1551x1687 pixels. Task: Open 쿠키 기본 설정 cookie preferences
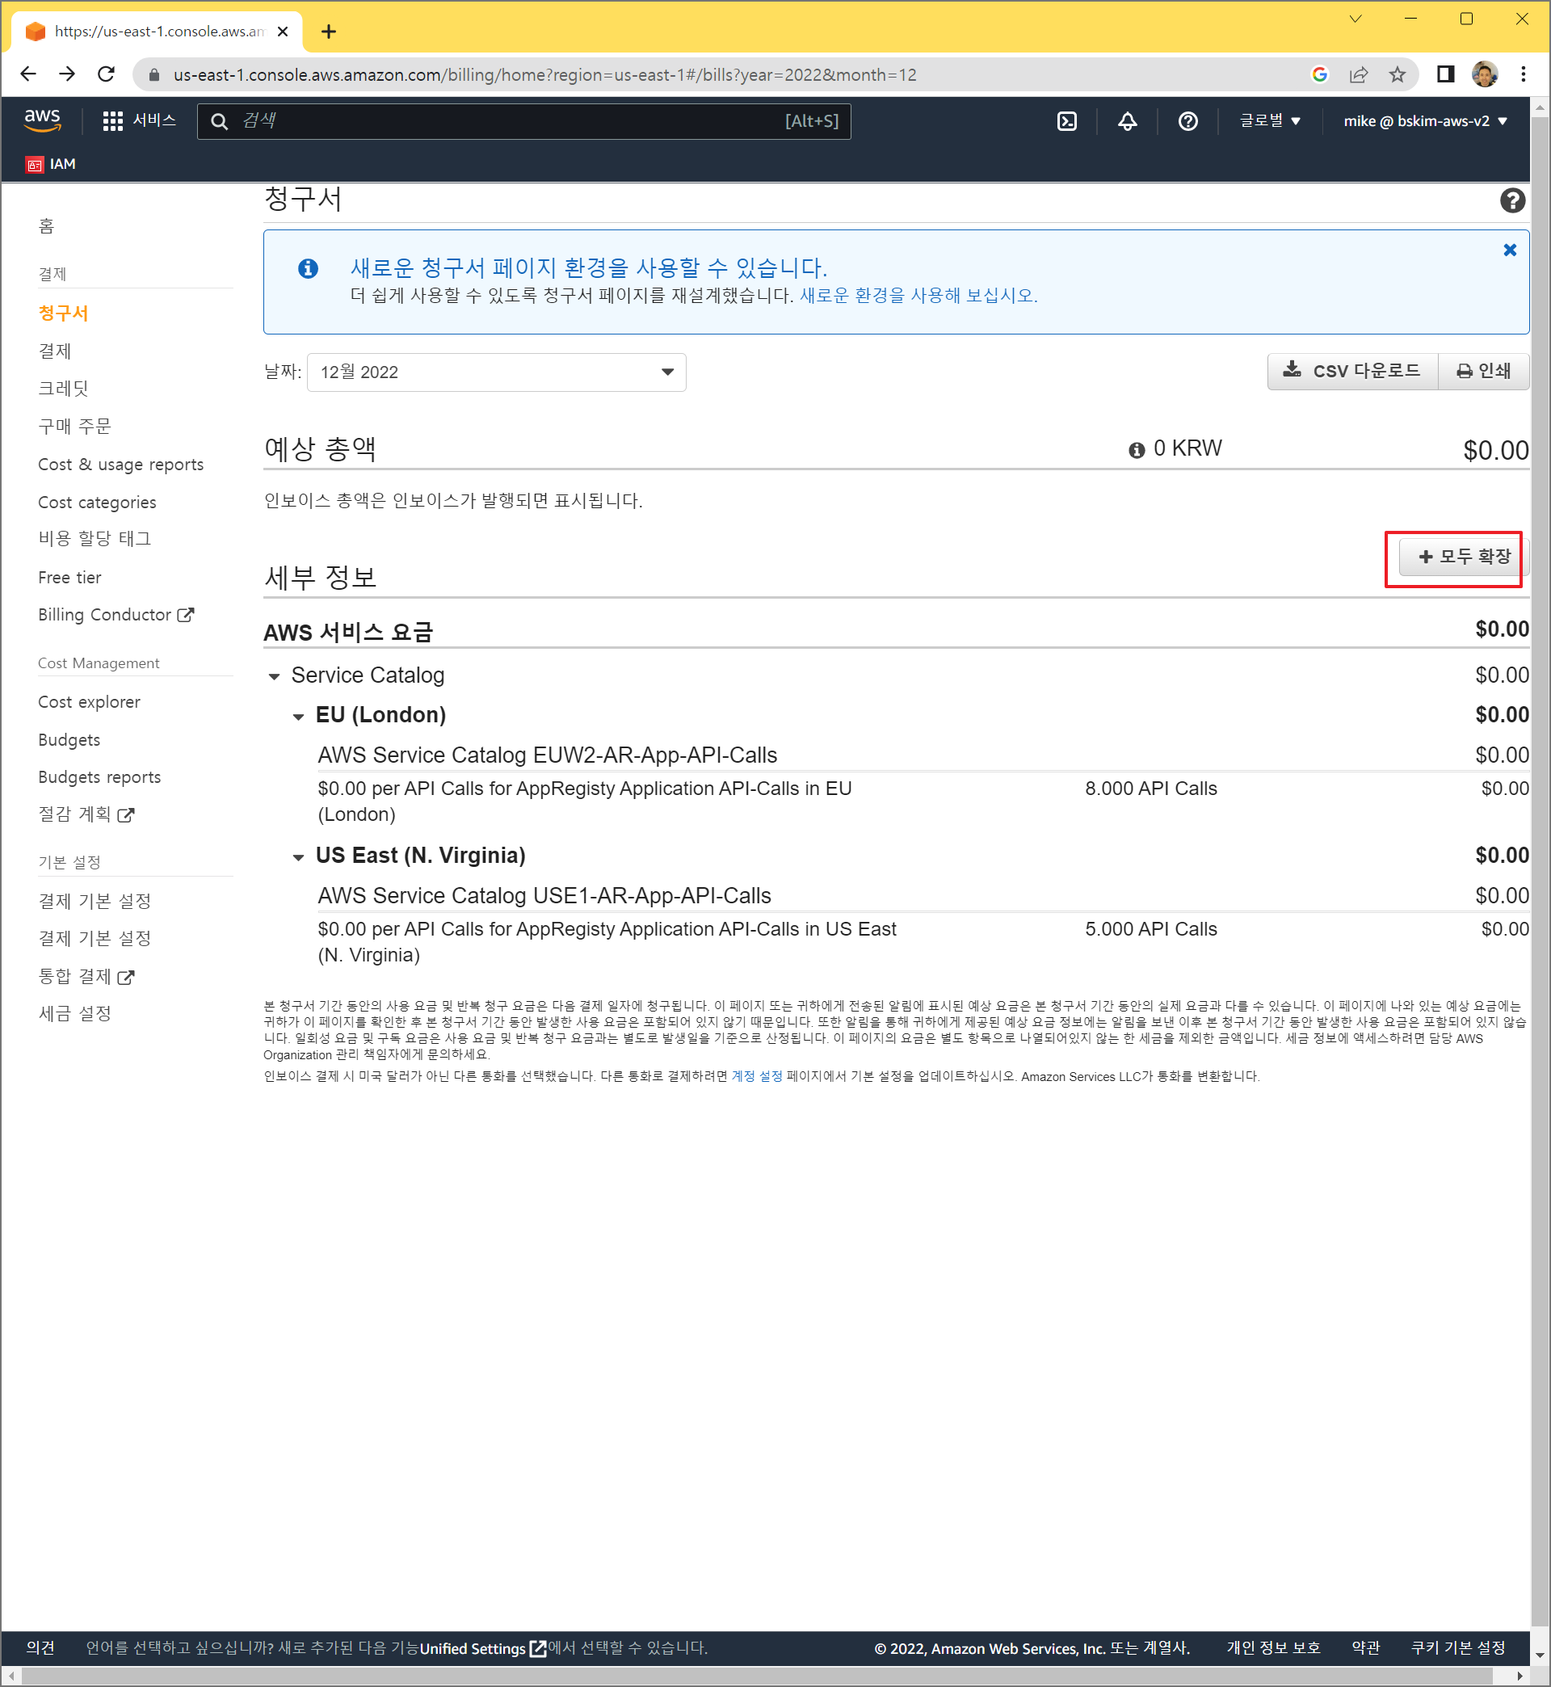point(1458,1647)
